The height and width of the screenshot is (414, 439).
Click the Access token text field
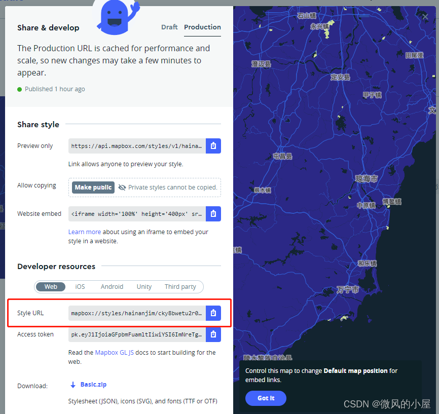137,334
